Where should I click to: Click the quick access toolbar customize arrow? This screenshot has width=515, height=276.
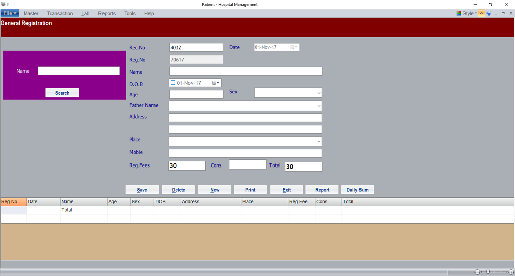pos(8,5)
